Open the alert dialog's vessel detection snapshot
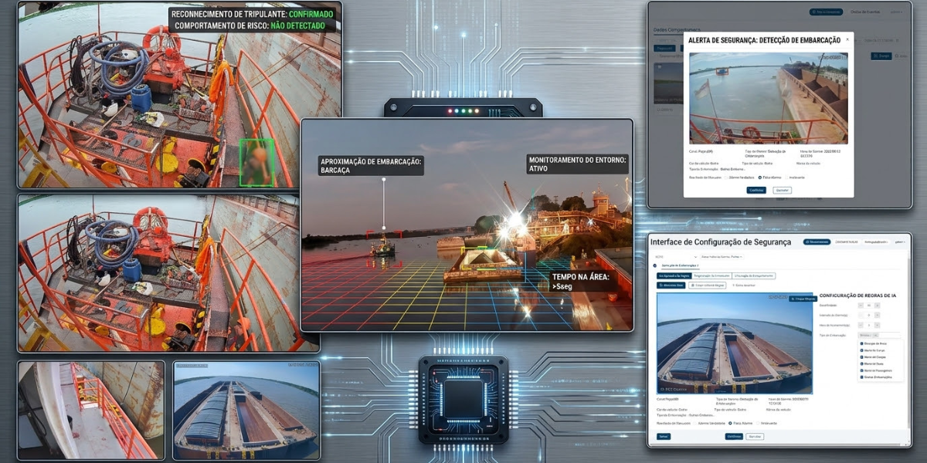Viewport: 927px width, 463px height. click(x=769, y=98)
